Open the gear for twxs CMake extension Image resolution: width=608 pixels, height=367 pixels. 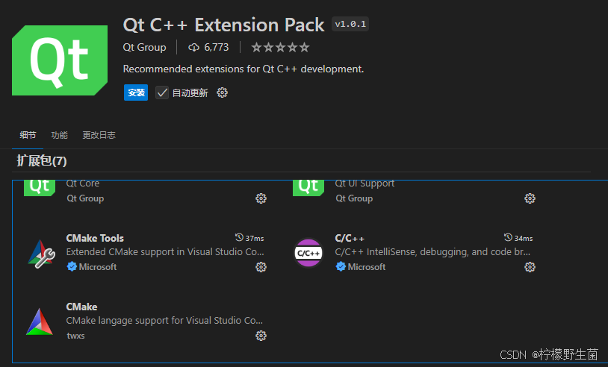[261, 336]
